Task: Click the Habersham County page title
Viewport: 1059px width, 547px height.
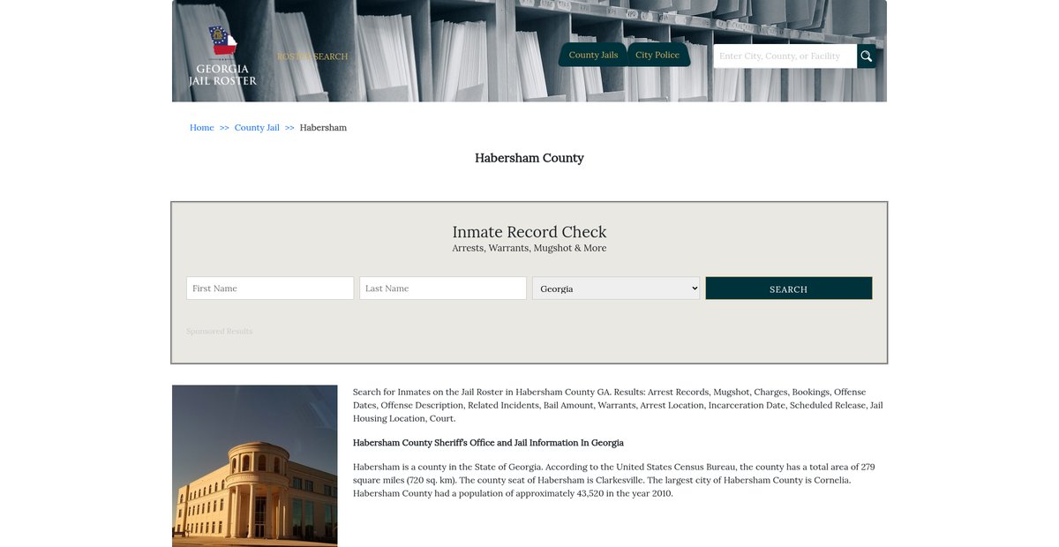Action: 529,158
